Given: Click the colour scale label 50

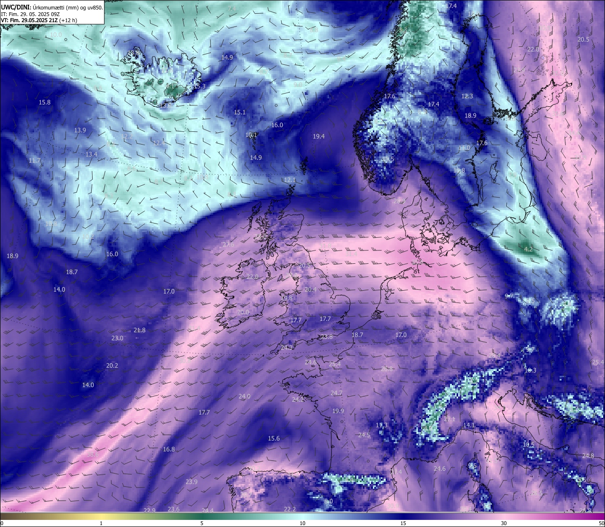Looking at the screenshot, I should click(601, 523).
